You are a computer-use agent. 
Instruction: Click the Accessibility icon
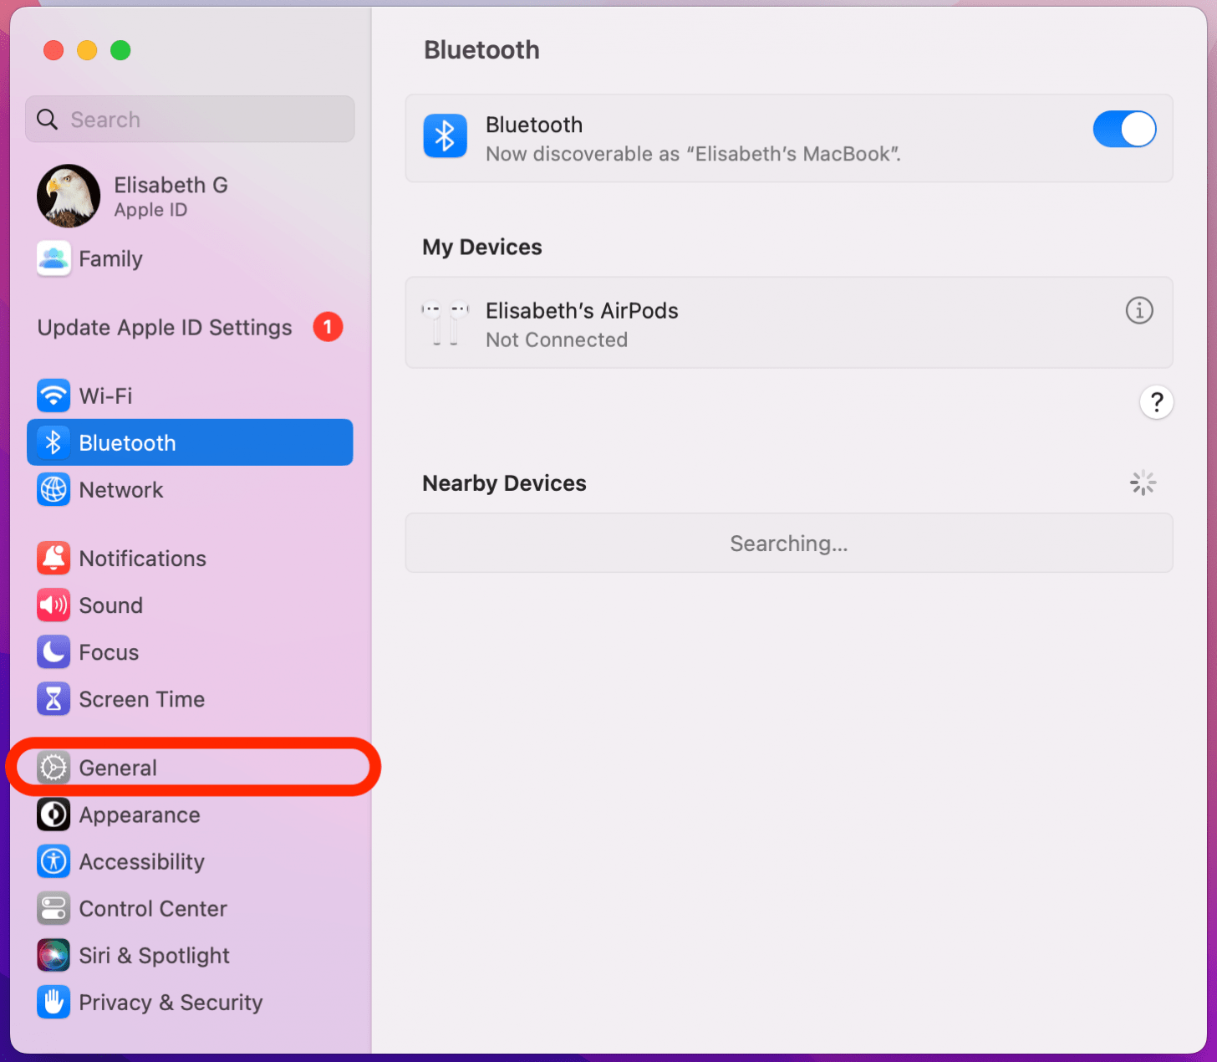[x=53, y=861]
